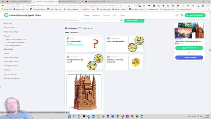Click the browser address bar
This screenshot has width=211, height=119.
tap(72, 6)
